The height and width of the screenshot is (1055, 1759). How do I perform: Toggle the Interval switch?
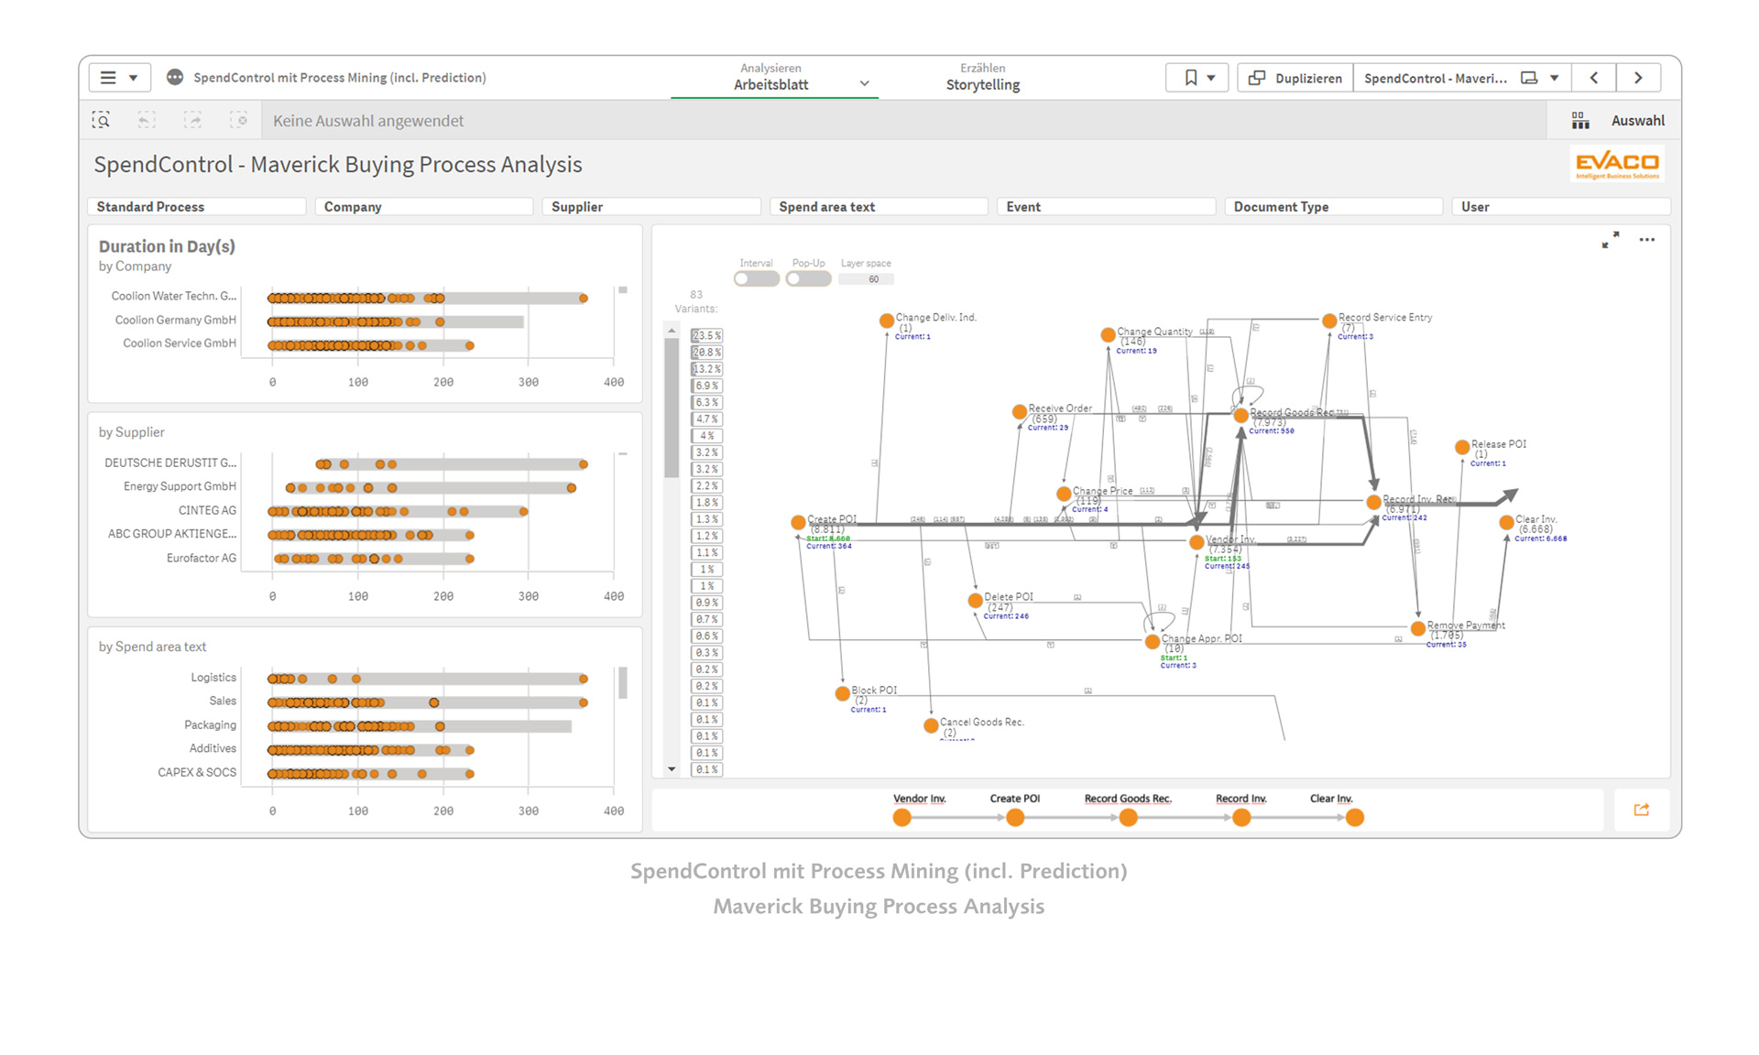(x=756, y=278)
